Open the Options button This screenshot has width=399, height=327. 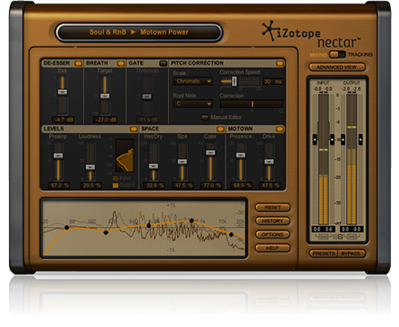click(273, 234)
